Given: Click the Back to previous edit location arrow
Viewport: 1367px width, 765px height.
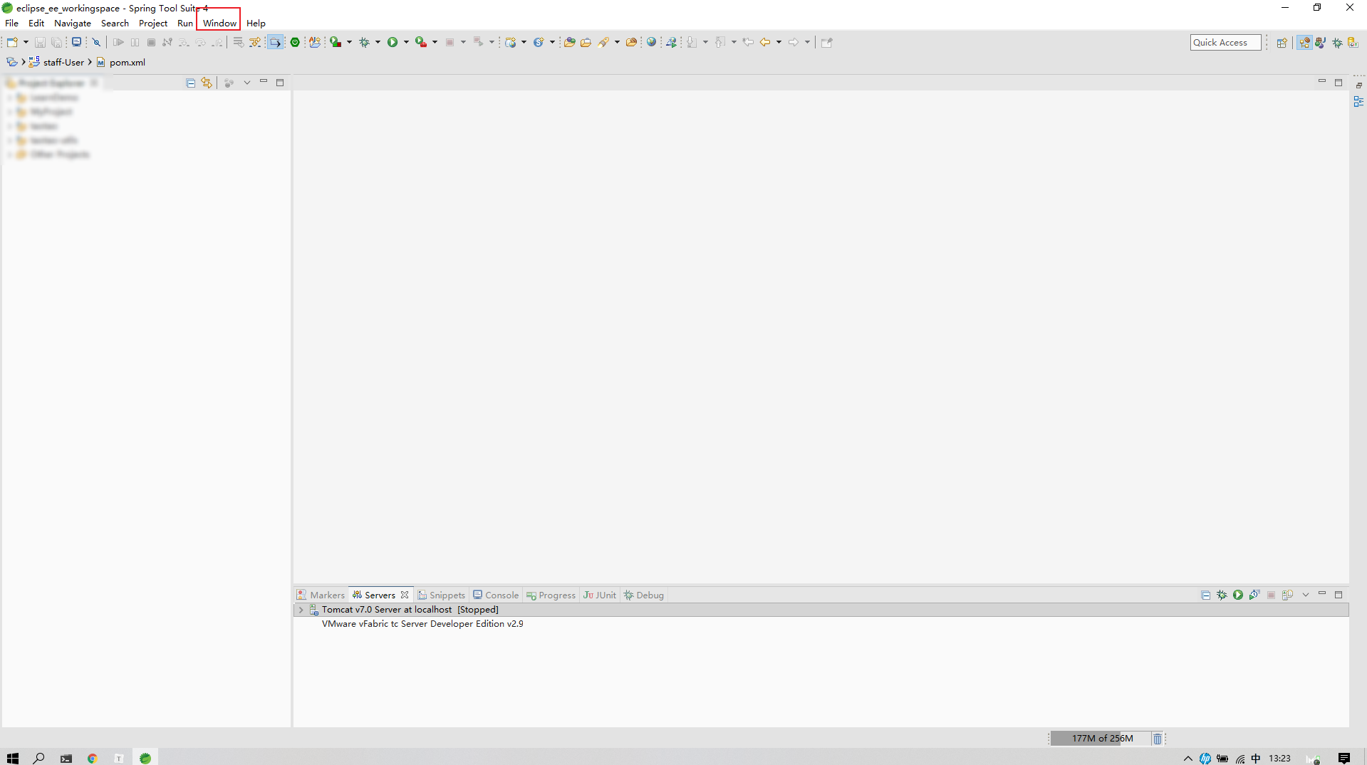Looking at the screenshot, I should [748, 43].
